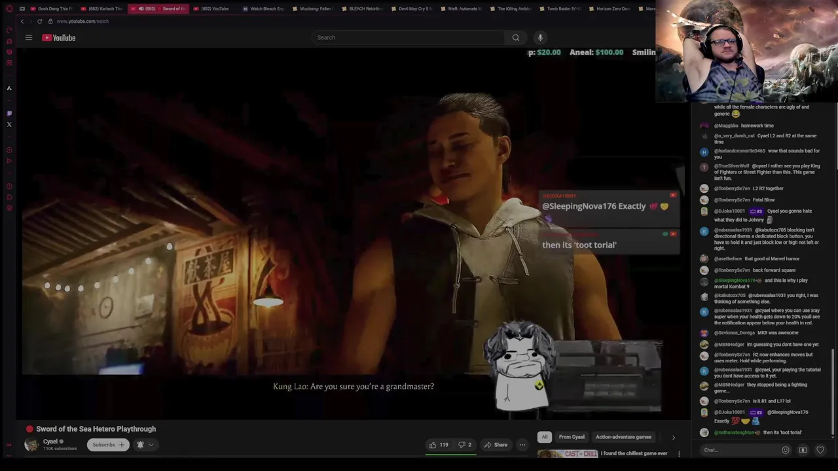838x471 pixels.
Task: Open the 'BLEACH Rebirth' tab
Action: coord(363,9)
